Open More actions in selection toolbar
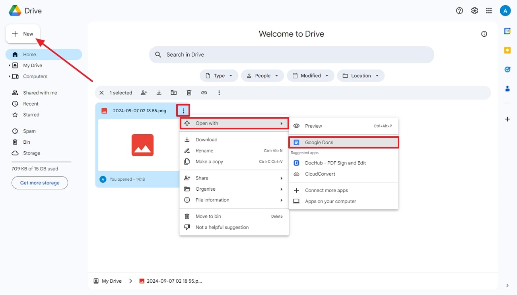517x295 pixels. point(219,93)
